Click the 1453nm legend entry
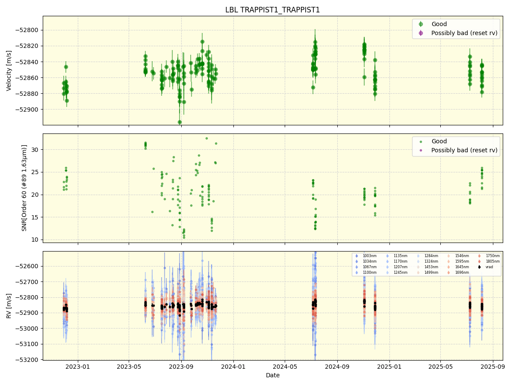Screen dimensions: 513x385 pos(427,267)
